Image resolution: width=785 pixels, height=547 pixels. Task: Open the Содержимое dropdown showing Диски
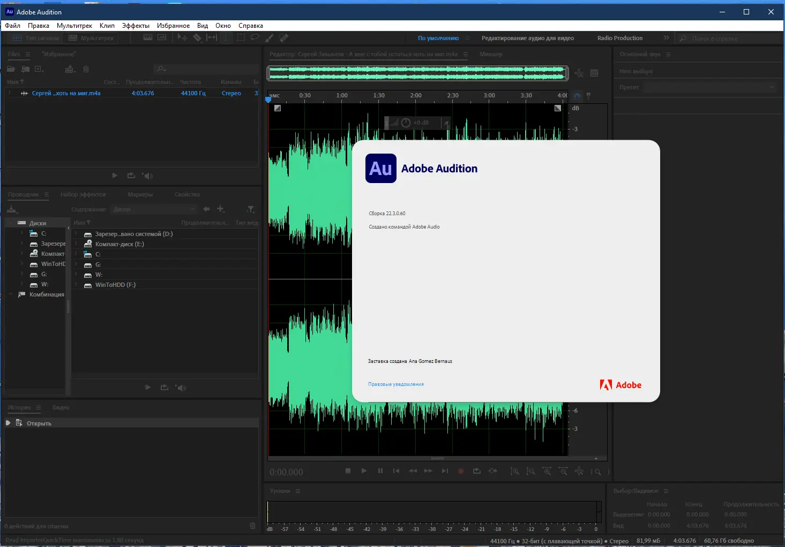click(154, 209)
